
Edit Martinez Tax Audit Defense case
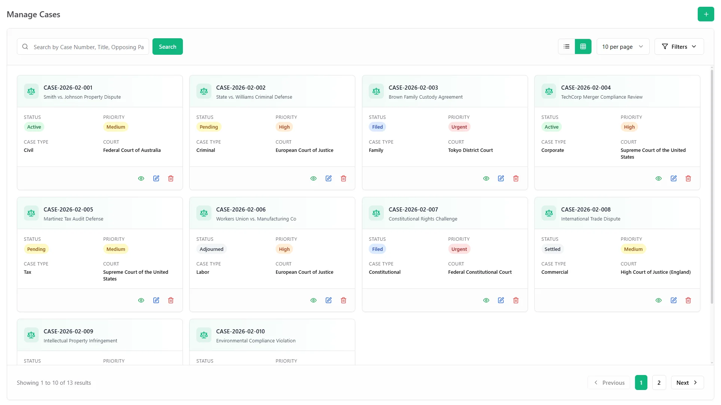tap(156, 300)
